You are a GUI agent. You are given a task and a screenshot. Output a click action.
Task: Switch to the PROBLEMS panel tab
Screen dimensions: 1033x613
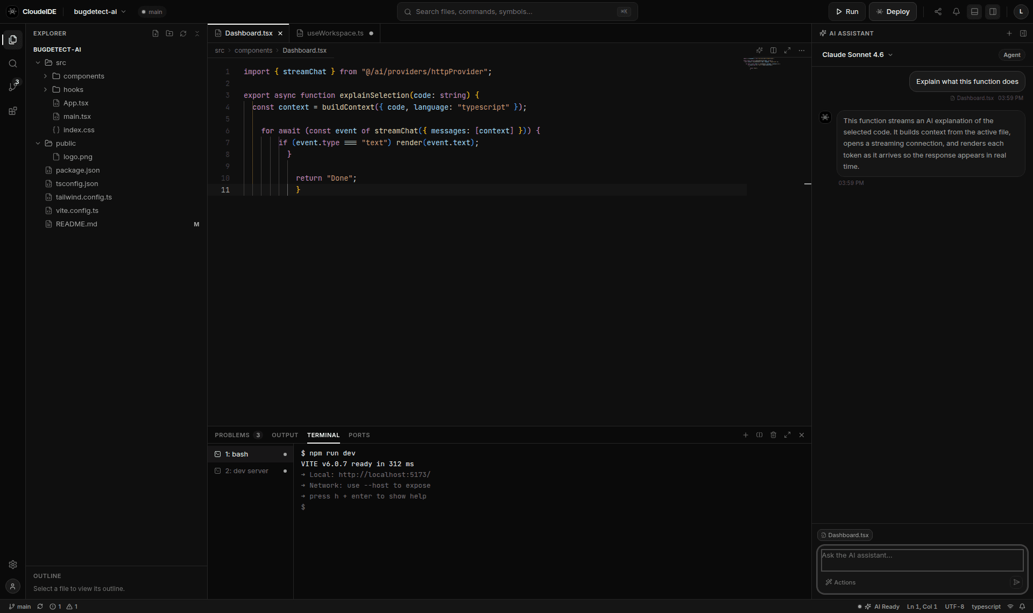point(238,435)
